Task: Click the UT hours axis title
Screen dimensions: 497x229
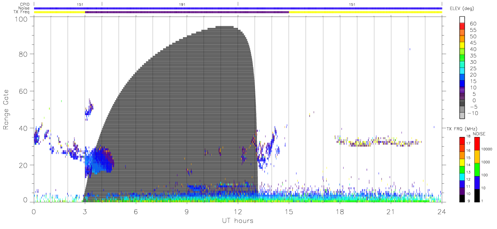Action: tap(237, 221)
